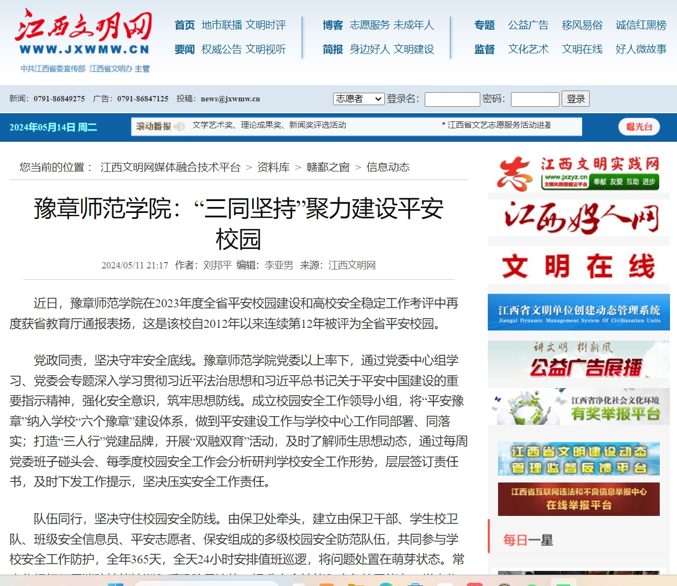This screenshot has height=586, width=677.
Task: Open 简报 navigation item
Action: click(x=333, y=49)
